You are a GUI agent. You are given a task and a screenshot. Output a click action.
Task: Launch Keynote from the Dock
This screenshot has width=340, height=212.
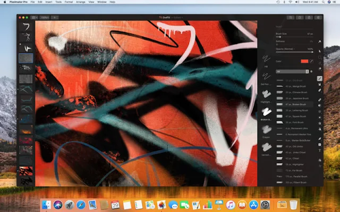tap(219, 205)
